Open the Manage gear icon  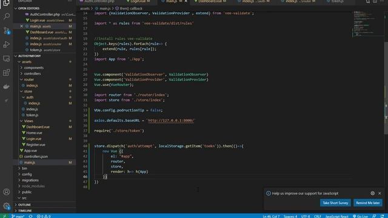coord(7,206)
